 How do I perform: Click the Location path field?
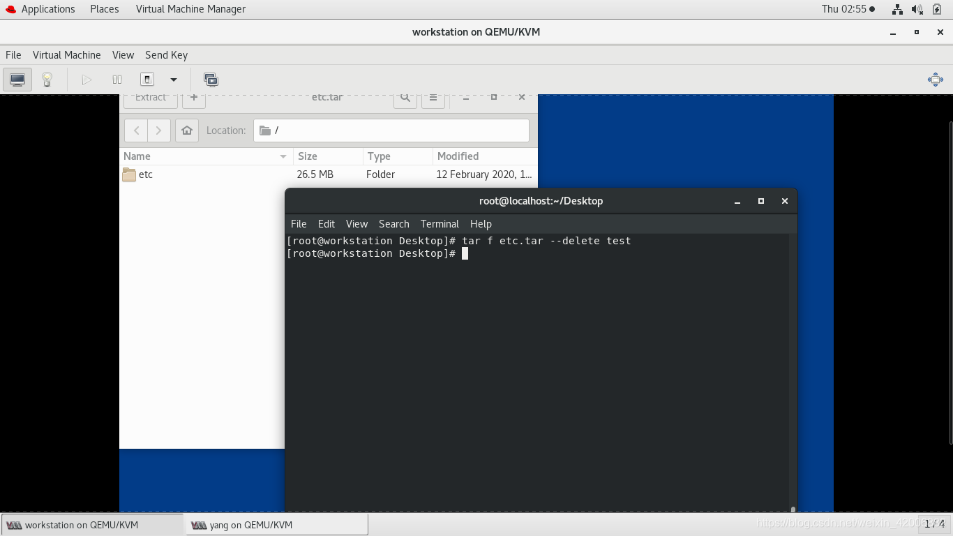[391, 131]
